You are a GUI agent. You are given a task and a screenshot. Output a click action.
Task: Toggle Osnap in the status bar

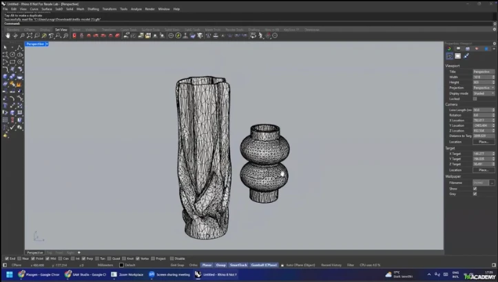(x=221, y=265)
